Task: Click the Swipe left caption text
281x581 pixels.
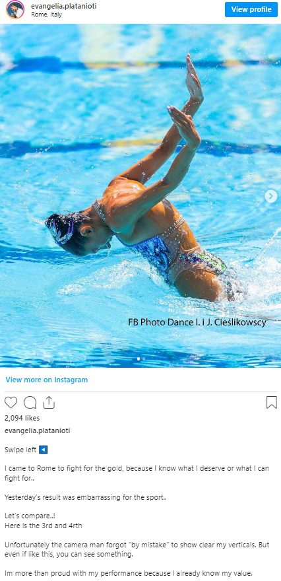Action: coord(20,450)
